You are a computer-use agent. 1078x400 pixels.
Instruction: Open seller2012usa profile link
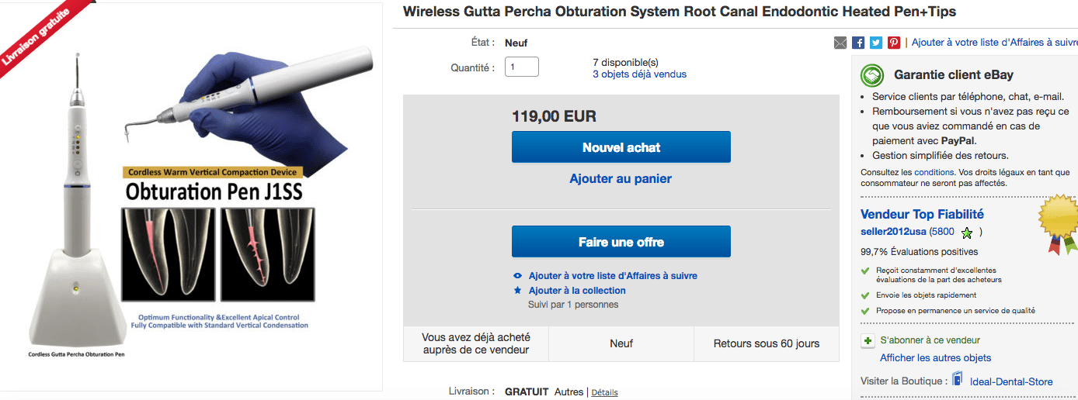[893, 232]
